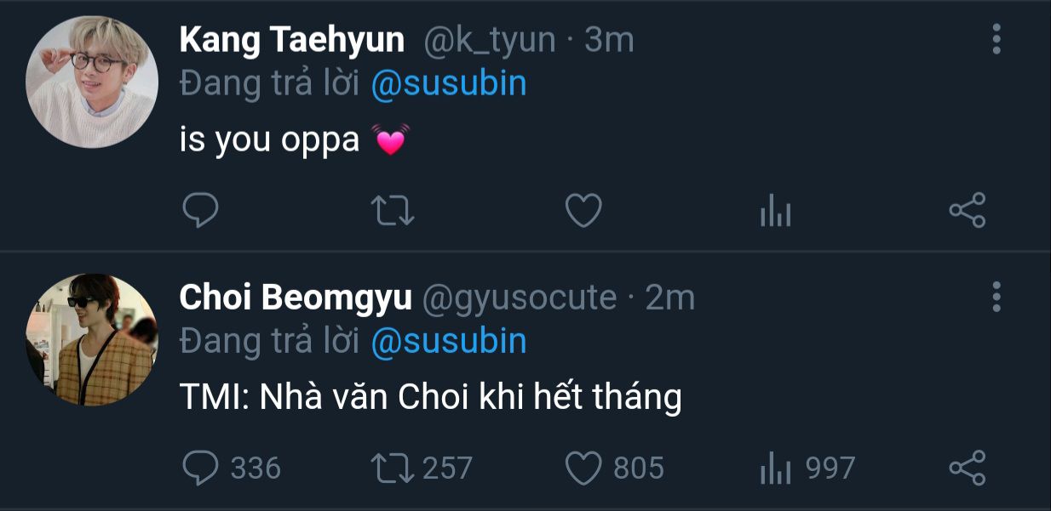Open more options for Kang Taehyun's tweet

click(996, 39)
